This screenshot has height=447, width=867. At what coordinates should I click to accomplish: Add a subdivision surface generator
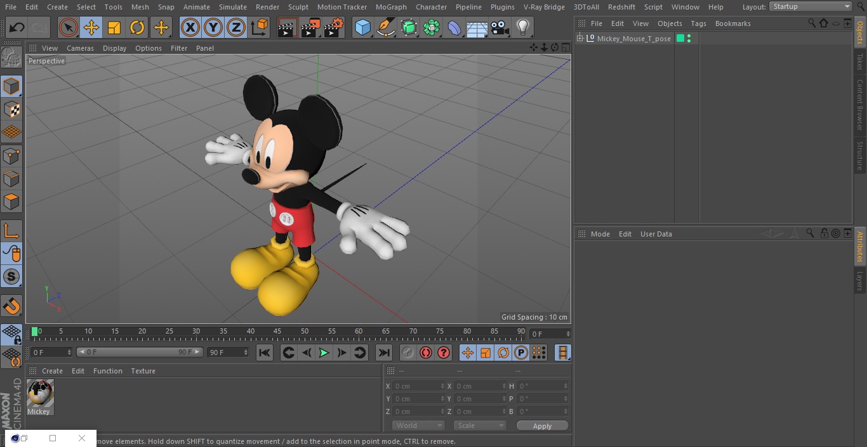pos(409,27)
